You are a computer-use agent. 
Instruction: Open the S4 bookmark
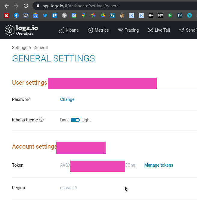tap(112, 15)
